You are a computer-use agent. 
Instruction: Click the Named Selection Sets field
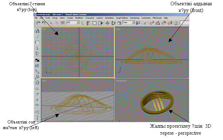[184, 23]
